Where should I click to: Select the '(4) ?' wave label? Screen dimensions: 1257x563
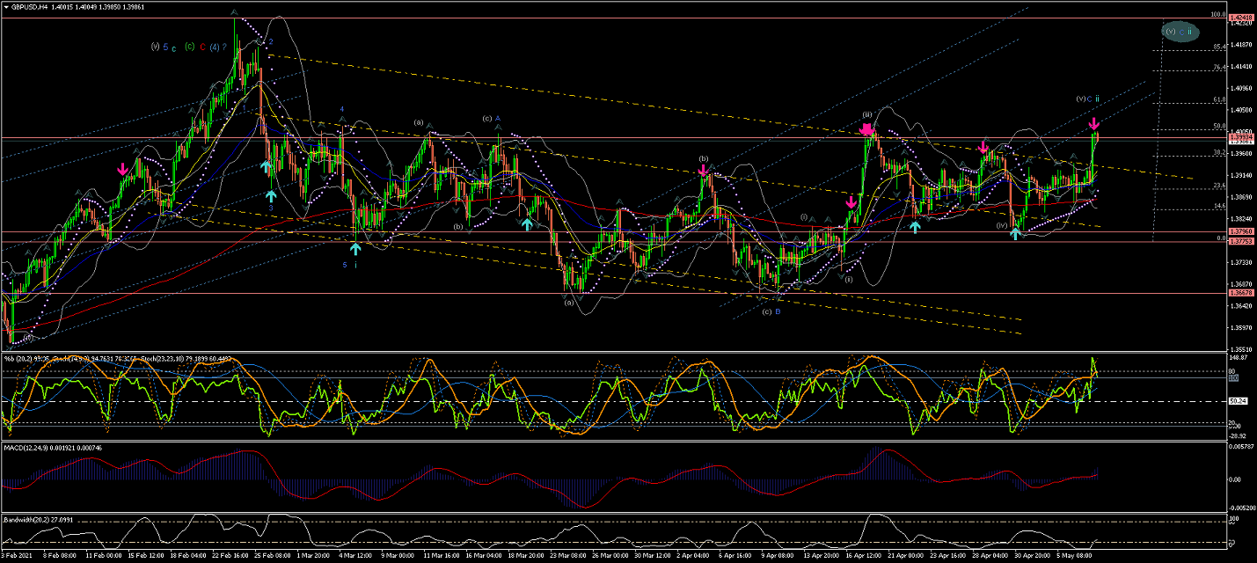pos(218,47)
